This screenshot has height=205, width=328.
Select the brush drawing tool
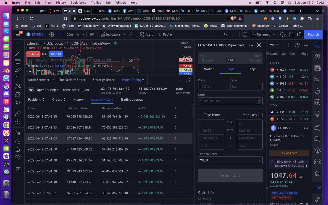(x=18, y=70)
